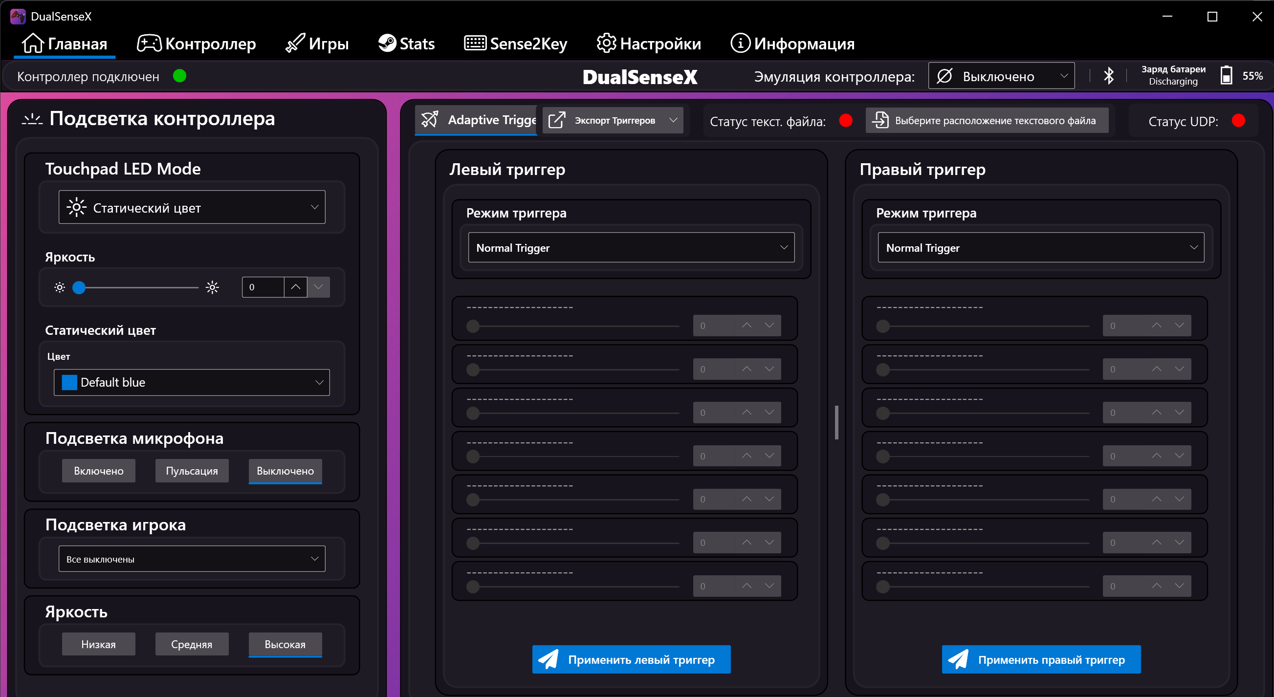Open the Главная tab

[x=65, y=44]
